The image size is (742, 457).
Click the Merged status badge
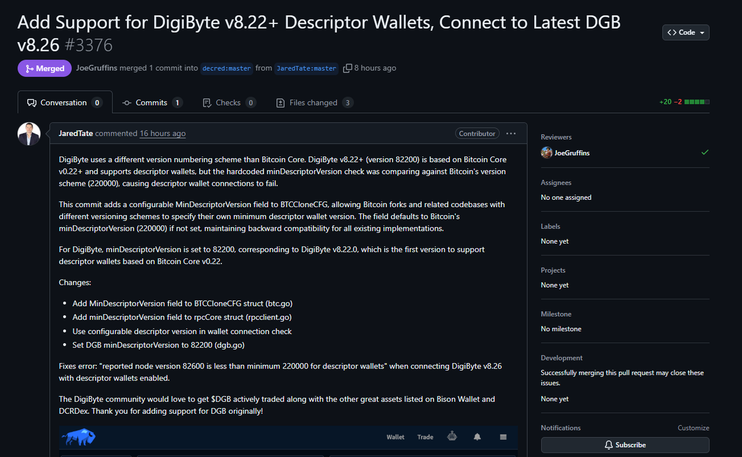[45, 69]
